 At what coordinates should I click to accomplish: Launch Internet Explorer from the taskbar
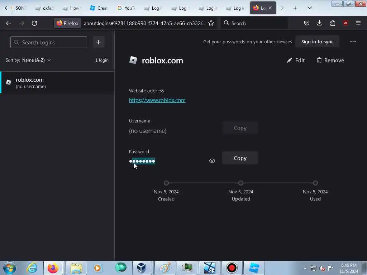(x=32, y=268)
